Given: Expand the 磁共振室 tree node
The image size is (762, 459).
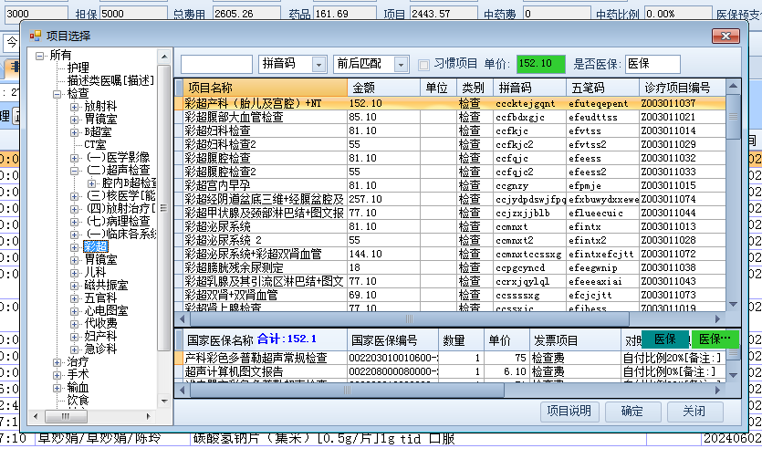Looking at the screenshot, I should tap(74, 286).
